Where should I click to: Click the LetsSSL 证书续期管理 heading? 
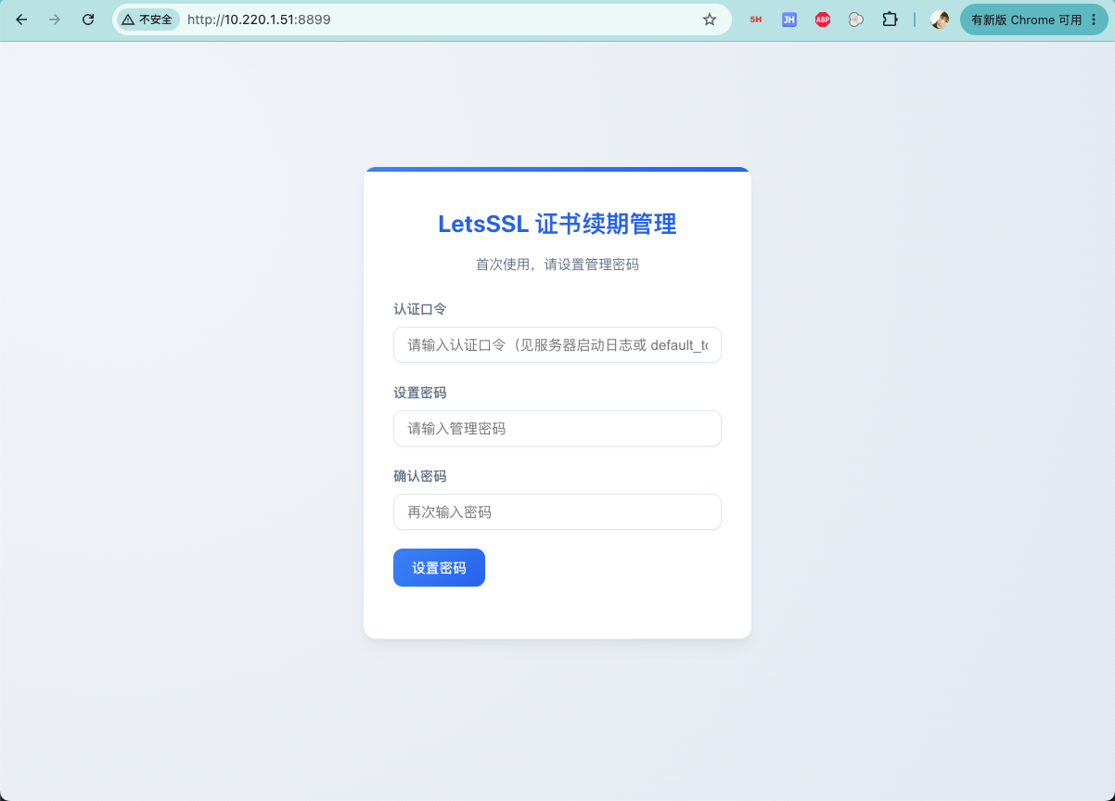557,224
